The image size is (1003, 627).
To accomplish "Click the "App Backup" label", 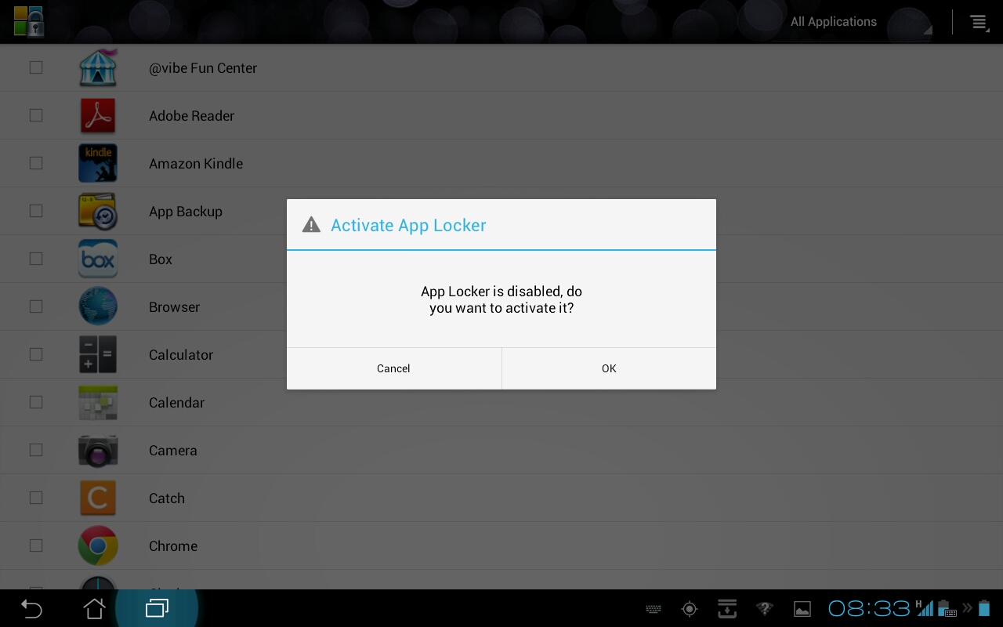I will pyautogui.click(x=186, y=212).
